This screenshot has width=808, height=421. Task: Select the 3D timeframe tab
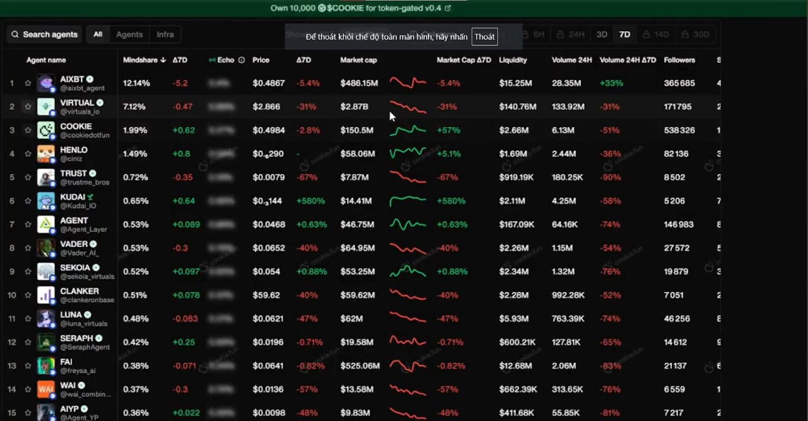tap(602, 34)
